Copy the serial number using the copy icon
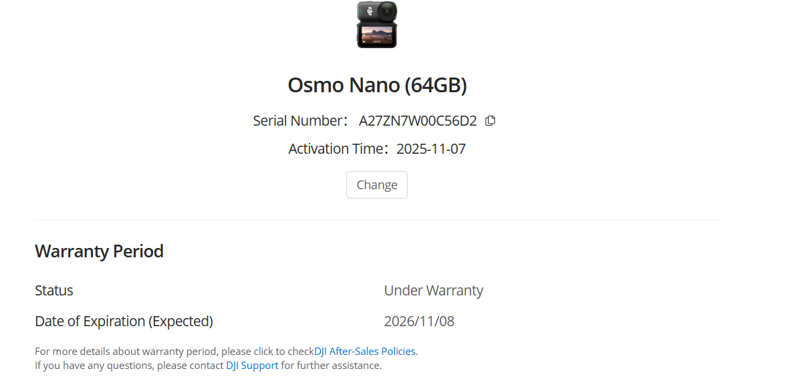Image resolution: width=790 pixels, height=389 pixels. [x=490, y=120]
